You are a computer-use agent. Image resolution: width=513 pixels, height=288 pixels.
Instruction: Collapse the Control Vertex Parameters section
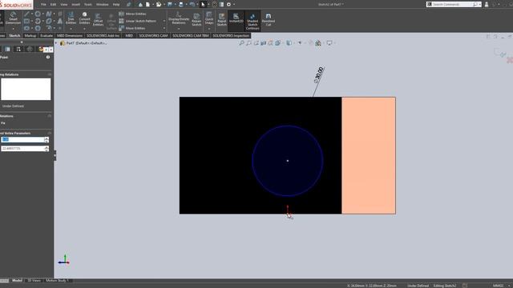click(x=50, y=134)
